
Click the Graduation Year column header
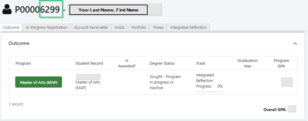point(247,63)
